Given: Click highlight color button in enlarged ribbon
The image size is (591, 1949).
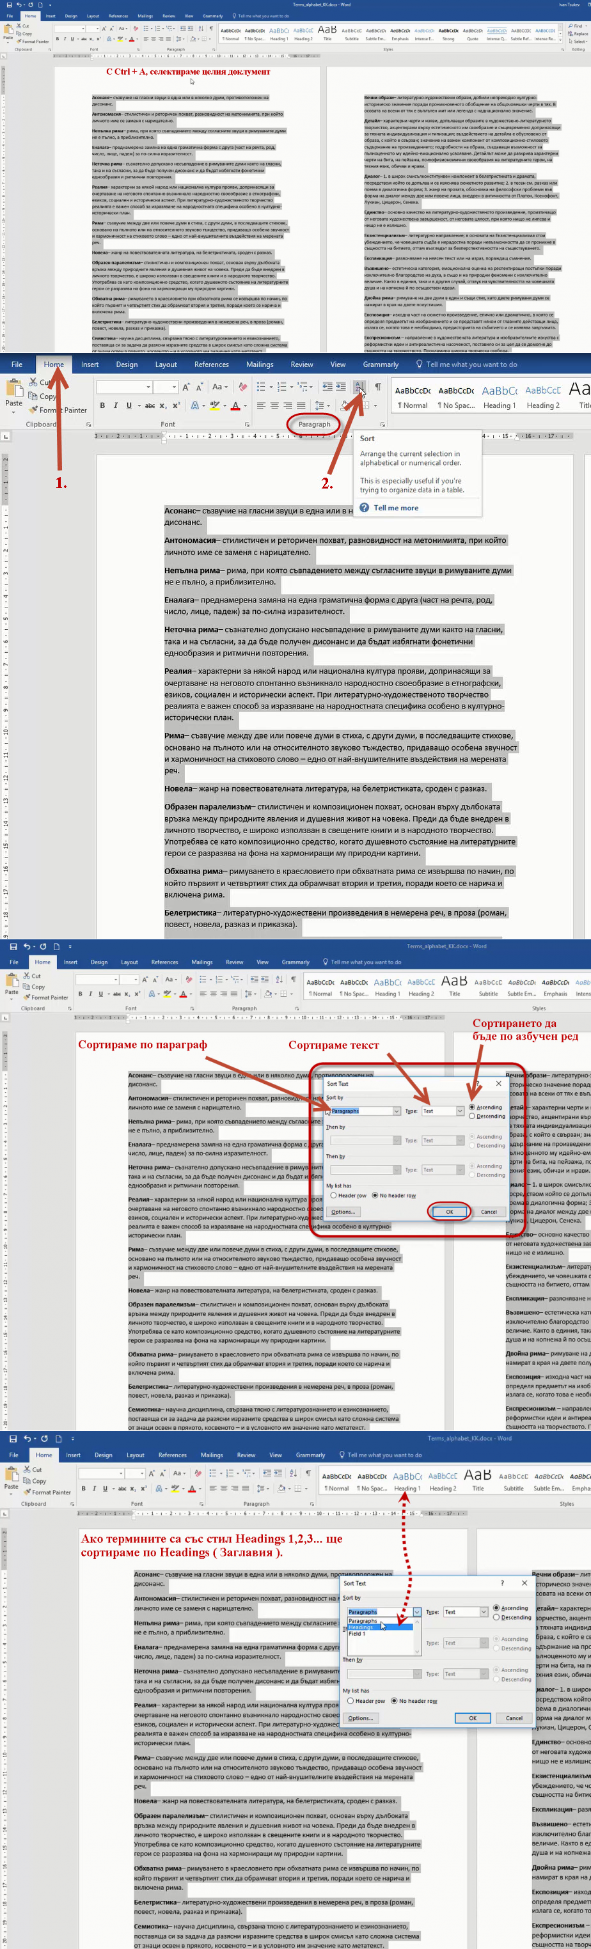Looking at the screenshot, I should coord(215,405).
